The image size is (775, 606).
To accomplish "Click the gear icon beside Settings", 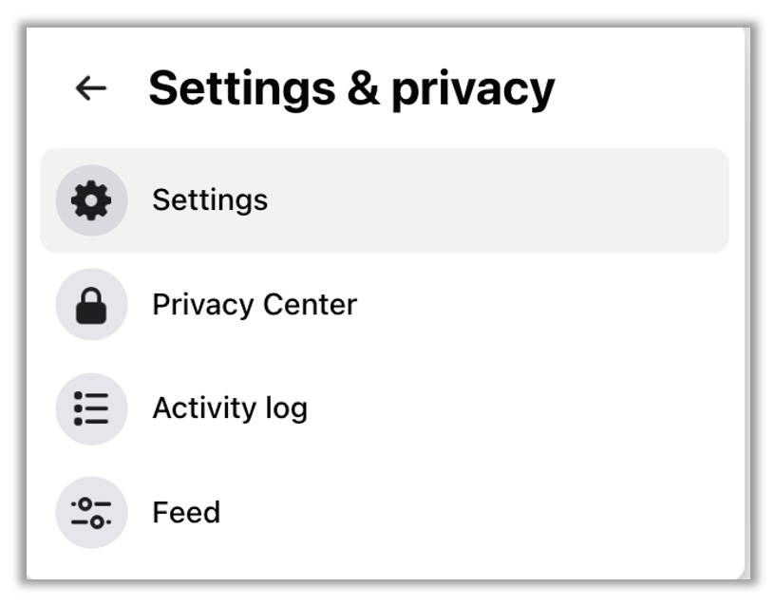I will click(x=91, y=200).
